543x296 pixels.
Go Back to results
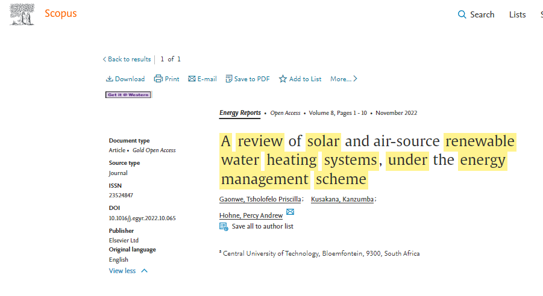127,59
